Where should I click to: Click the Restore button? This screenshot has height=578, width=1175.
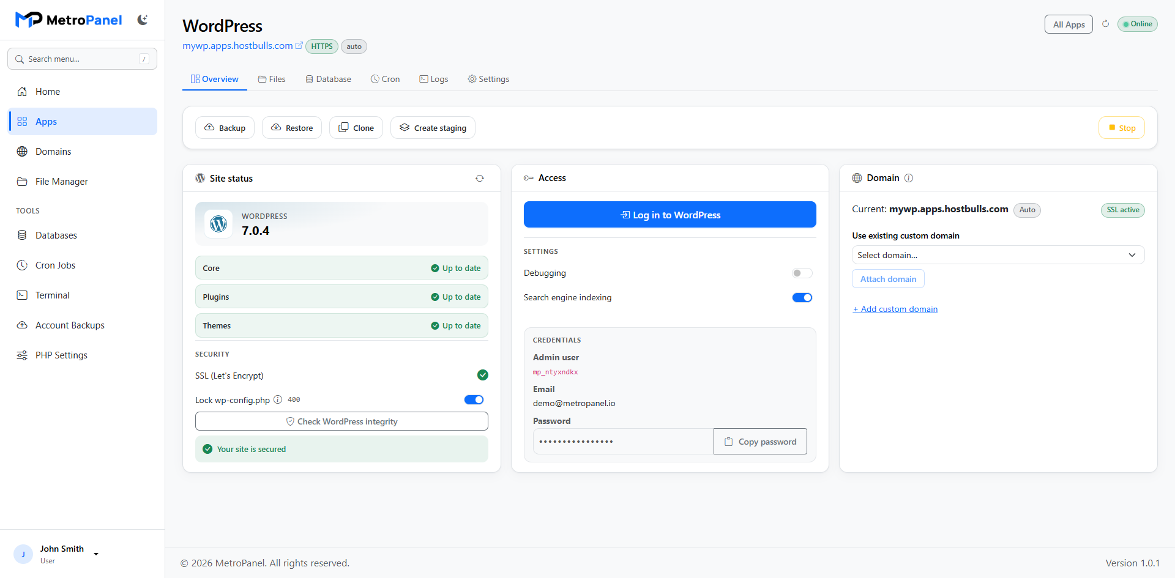point(292,128)
